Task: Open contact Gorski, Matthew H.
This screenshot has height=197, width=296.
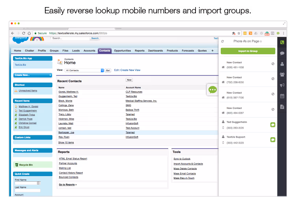Action: click(69, 92)
